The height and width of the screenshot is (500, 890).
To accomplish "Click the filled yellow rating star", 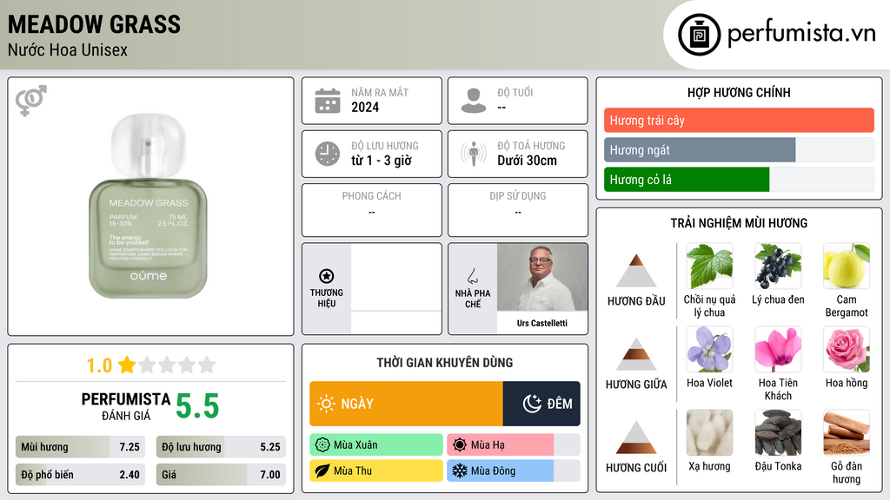I will (127, 365).
